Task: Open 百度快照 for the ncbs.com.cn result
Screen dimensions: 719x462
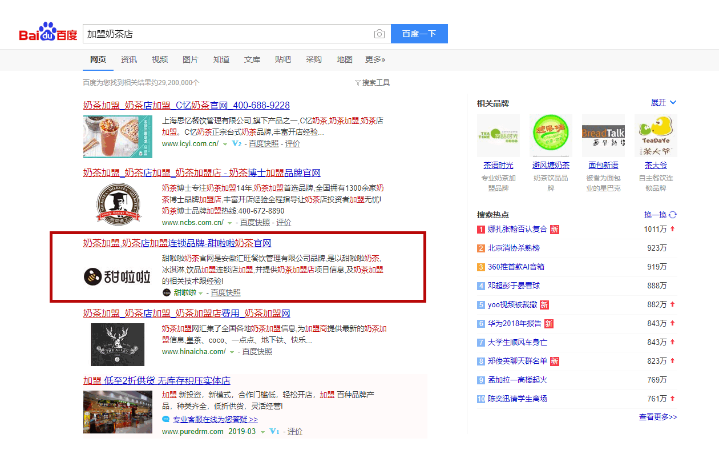Action: [255, 223]
